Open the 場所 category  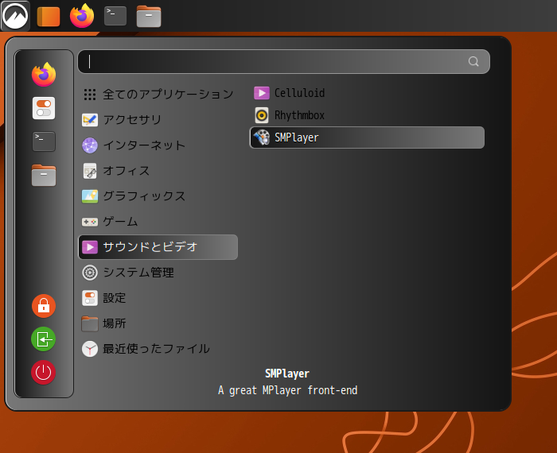pos(158,323)
